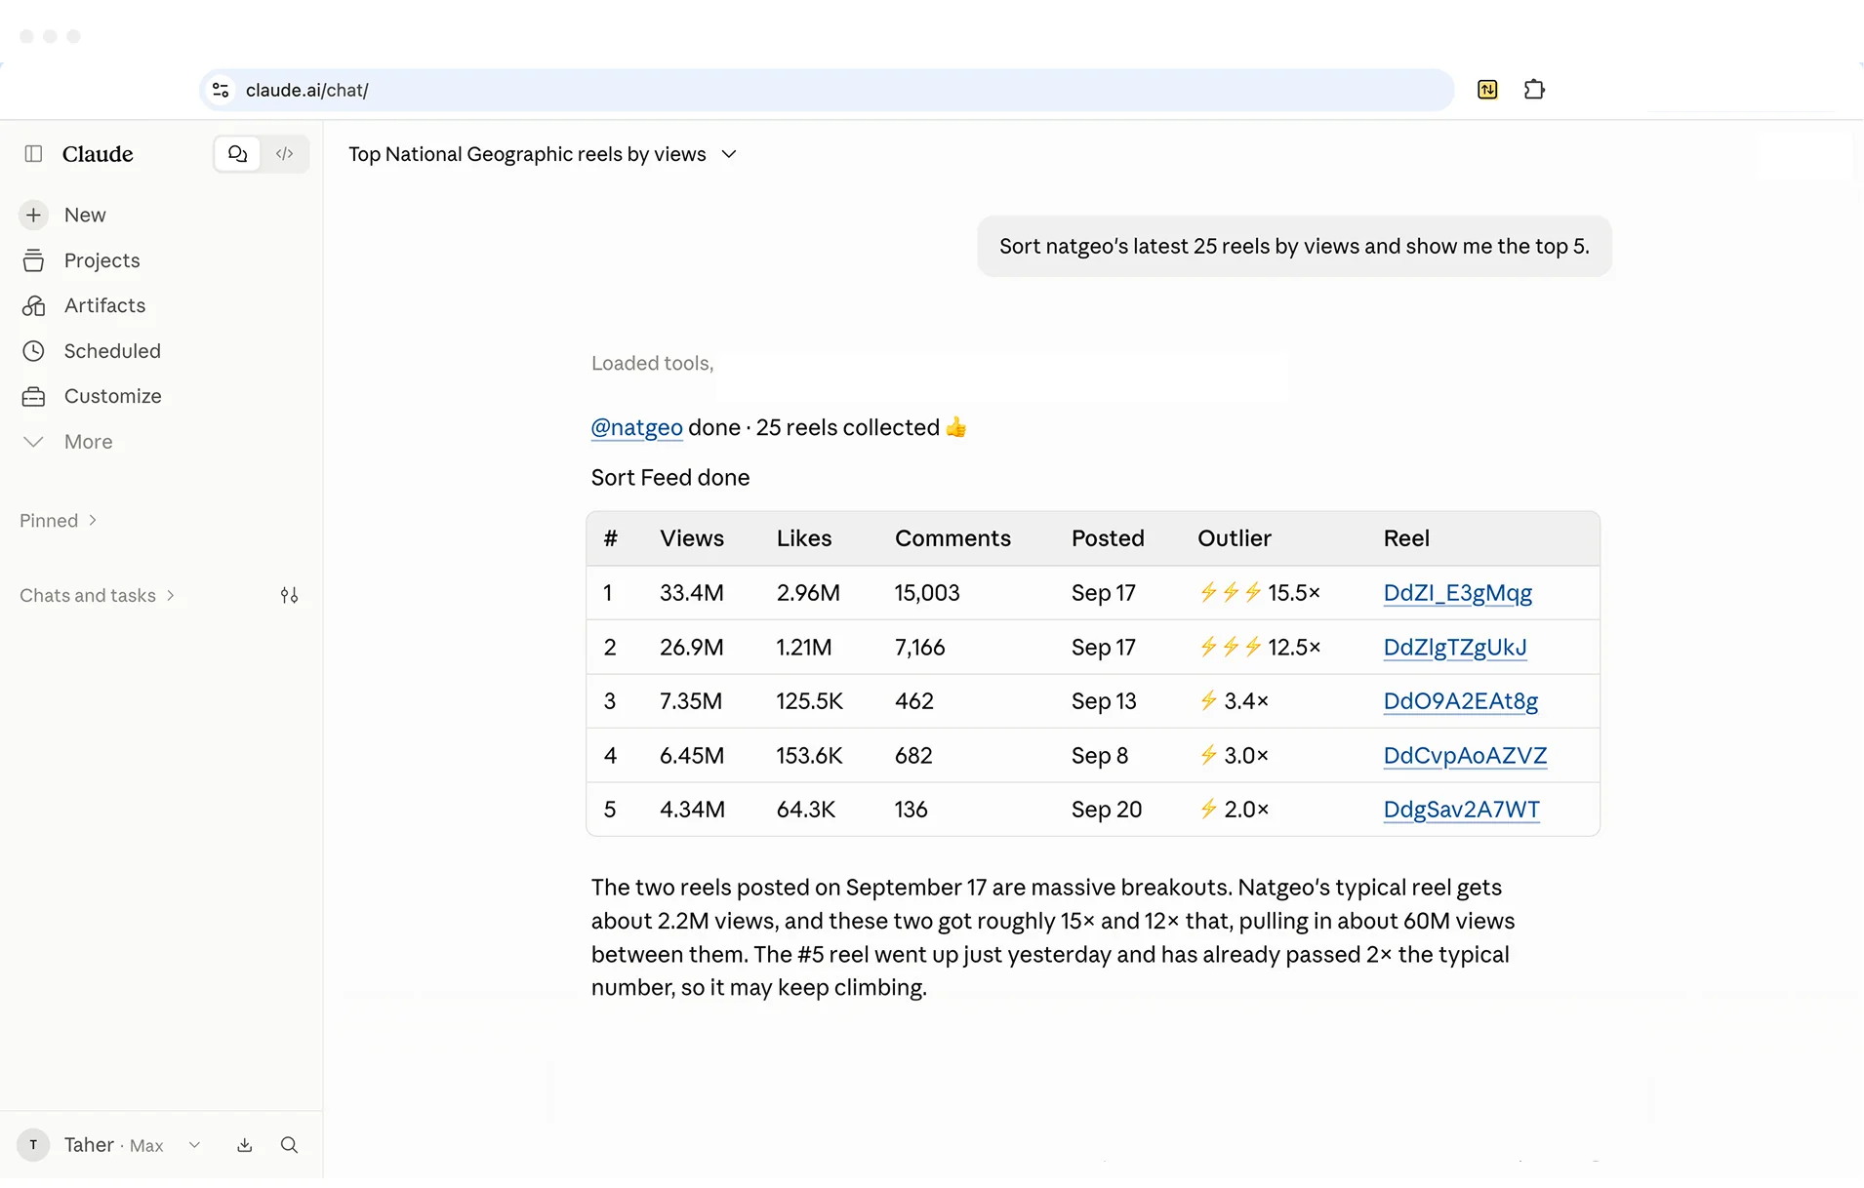Expand Chats and tasks section

[98, 596]
